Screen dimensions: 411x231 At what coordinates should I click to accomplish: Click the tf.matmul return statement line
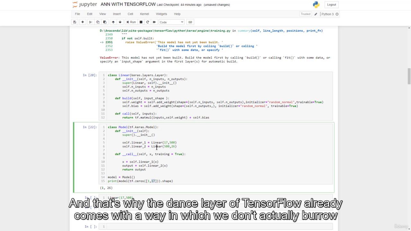166,117
